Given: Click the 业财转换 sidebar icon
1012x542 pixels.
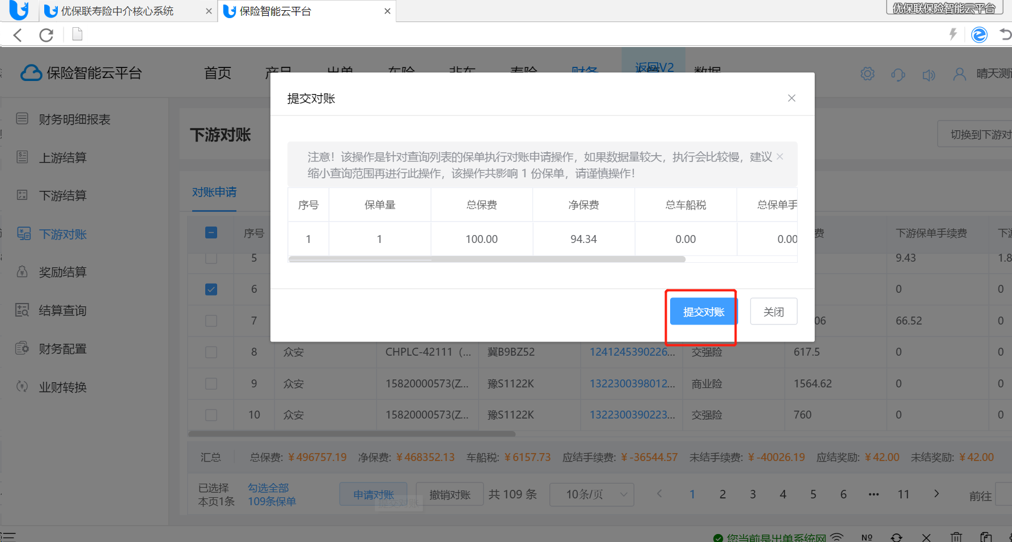Looking at the screenshot, I should 22,387.
